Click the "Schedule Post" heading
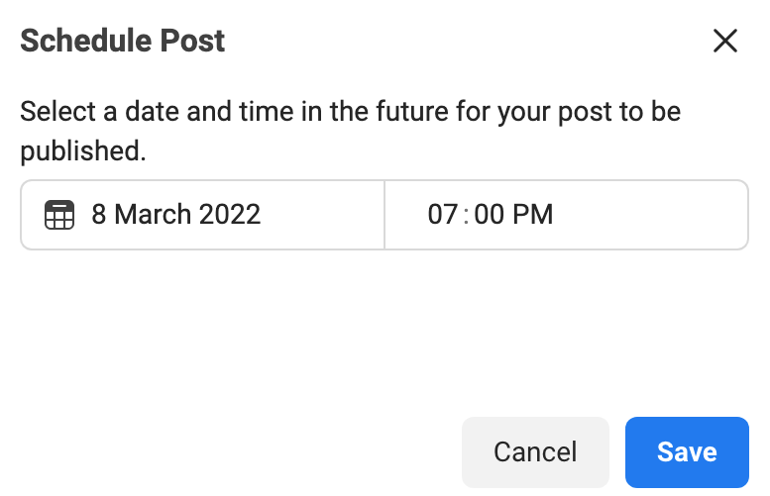770x496 pixels. pyautogui.click(x=122, y=41)
